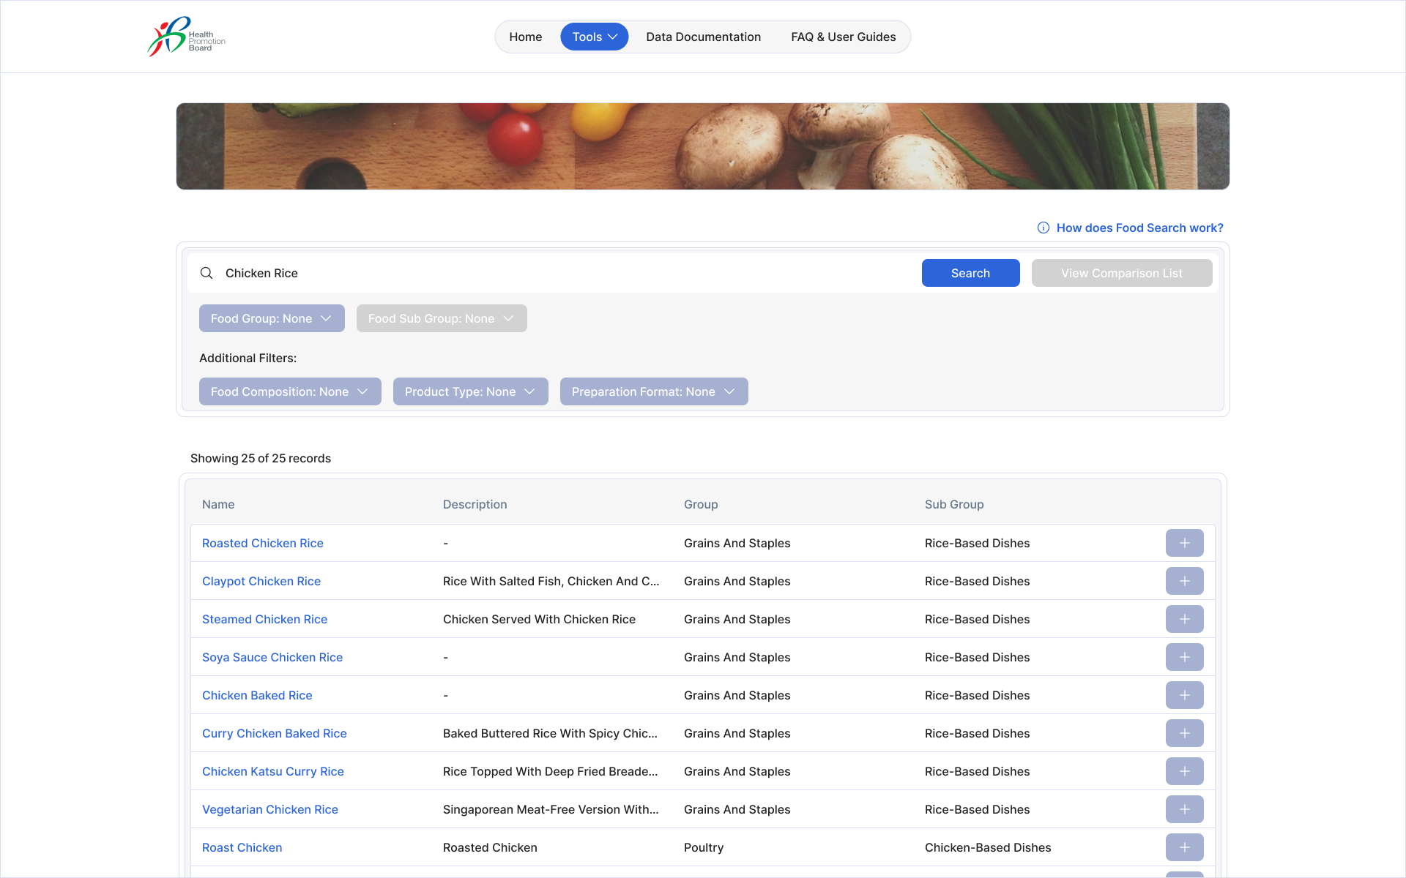Open the Claypot Chicken Rice record

pyautogui.click(x=261, y=581)
